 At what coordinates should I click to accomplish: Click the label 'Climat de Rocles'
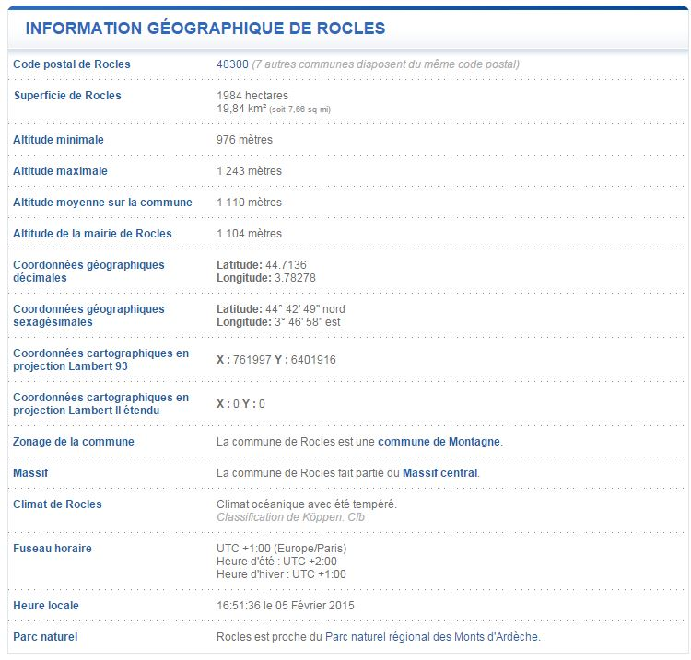click(57, 504)
